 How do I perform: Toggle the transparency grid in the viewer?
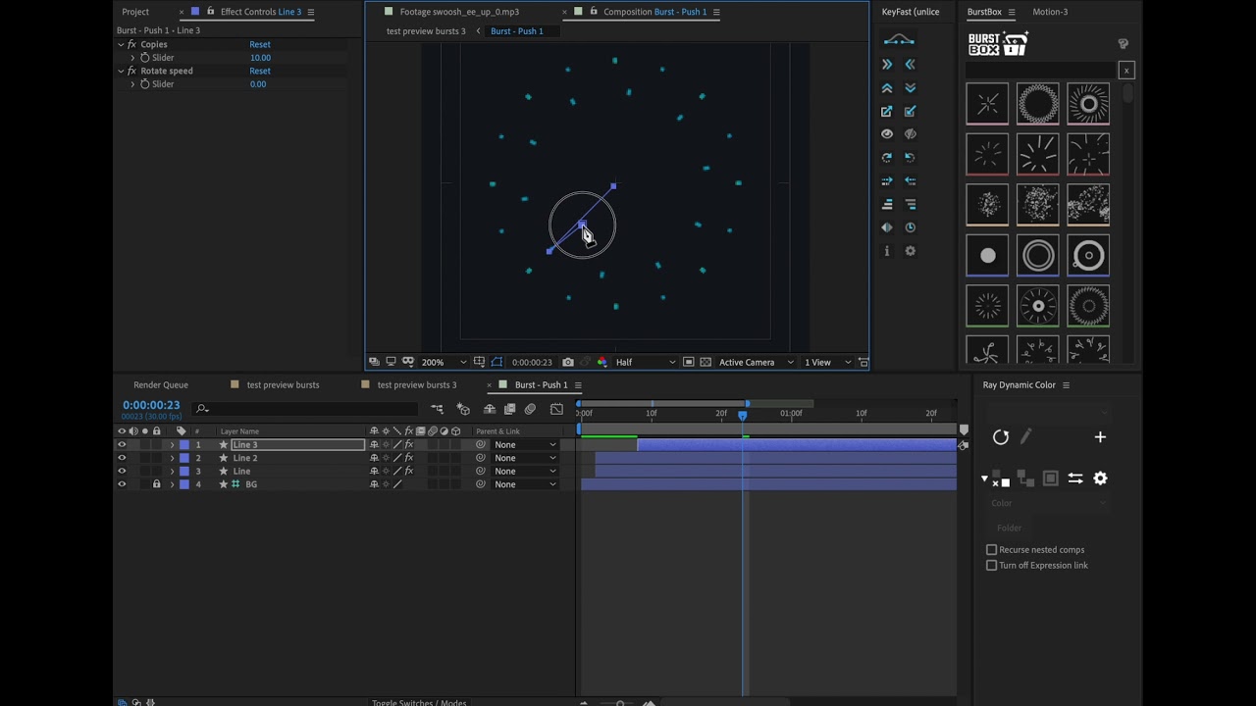point(705,362)
